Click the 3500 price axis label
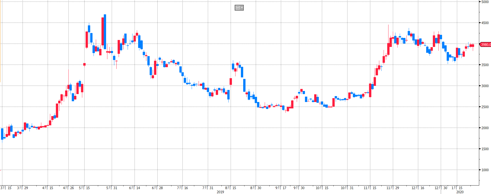Viewport: 491px width, 194px height. pyautogui.click(x=485, y=65)
